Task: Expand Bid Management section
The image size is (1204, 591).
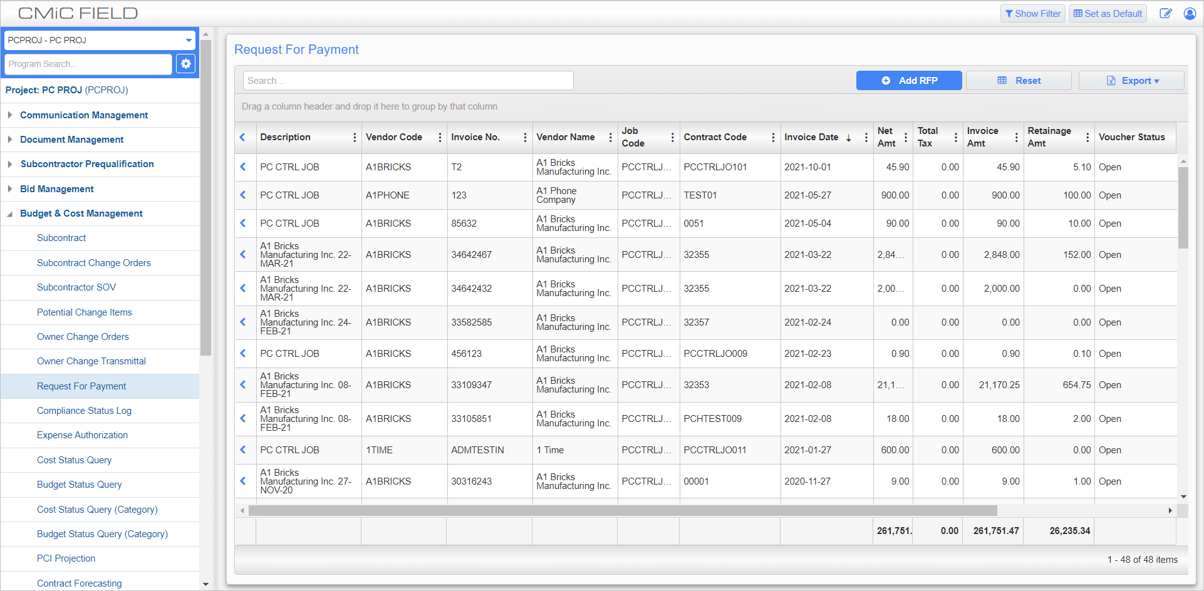Action: [x=10, y=189]
